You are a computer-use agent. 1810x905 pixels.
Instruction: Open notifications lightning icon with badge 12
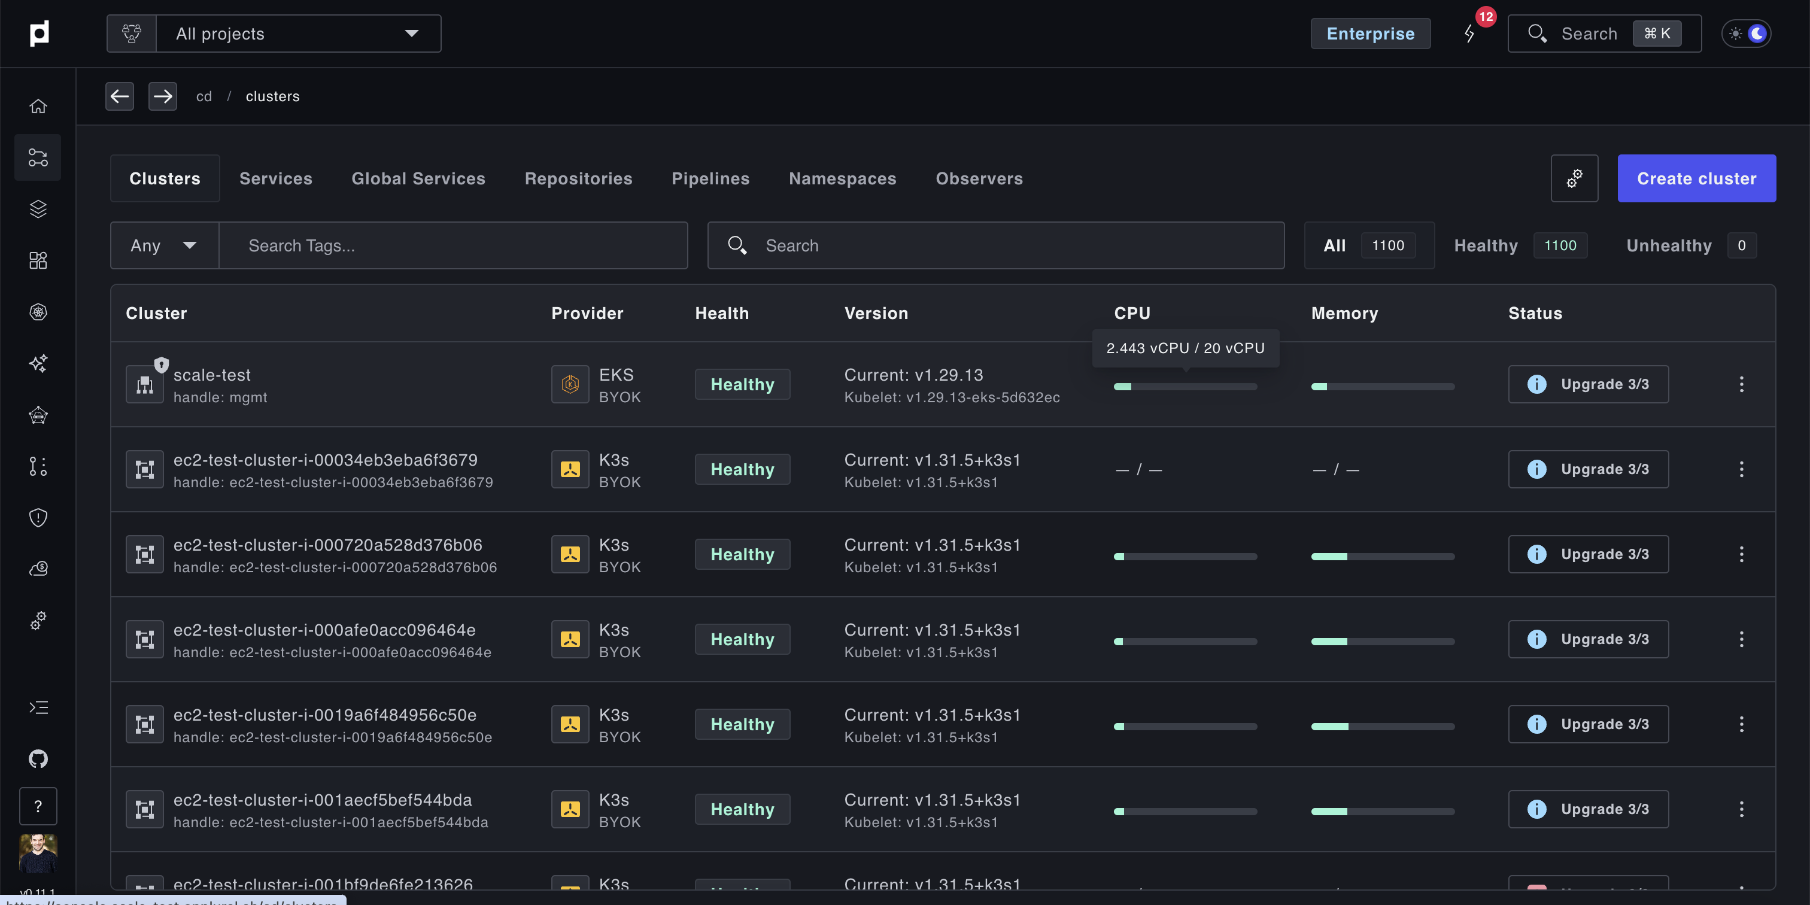pos(1470,34)
